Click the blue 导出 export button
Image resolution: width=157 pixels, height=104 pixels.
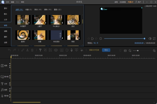(x=106, y=50)
